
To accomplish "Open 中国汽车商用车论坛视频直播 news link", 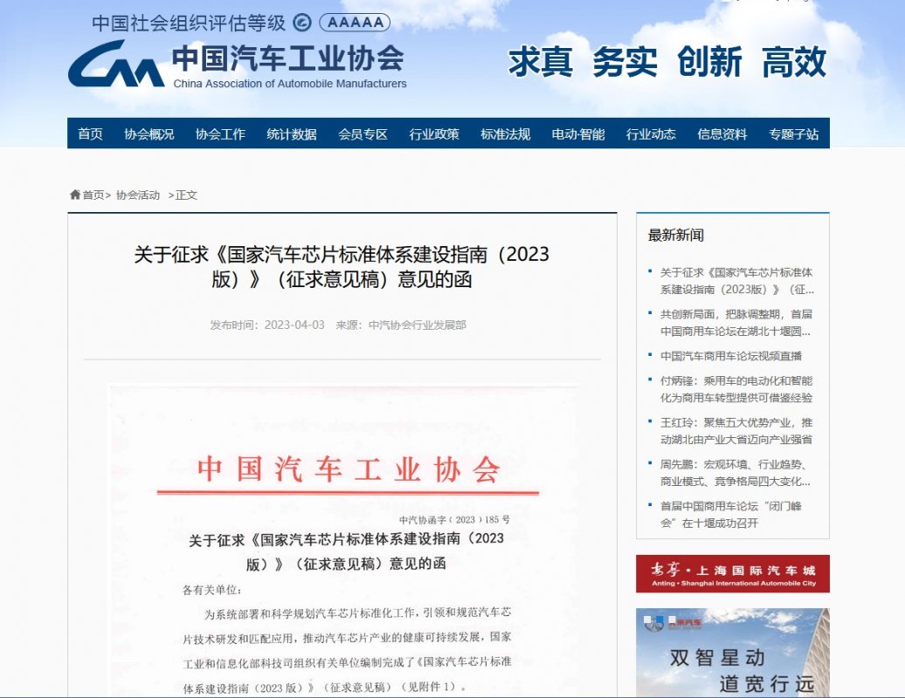I will pos(730,356).
